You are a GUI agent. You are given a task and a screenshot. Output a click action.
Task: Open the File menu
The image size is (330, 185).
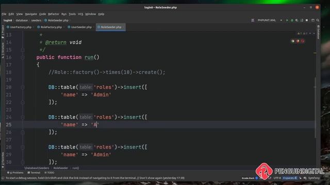click(x=4, y=14)
